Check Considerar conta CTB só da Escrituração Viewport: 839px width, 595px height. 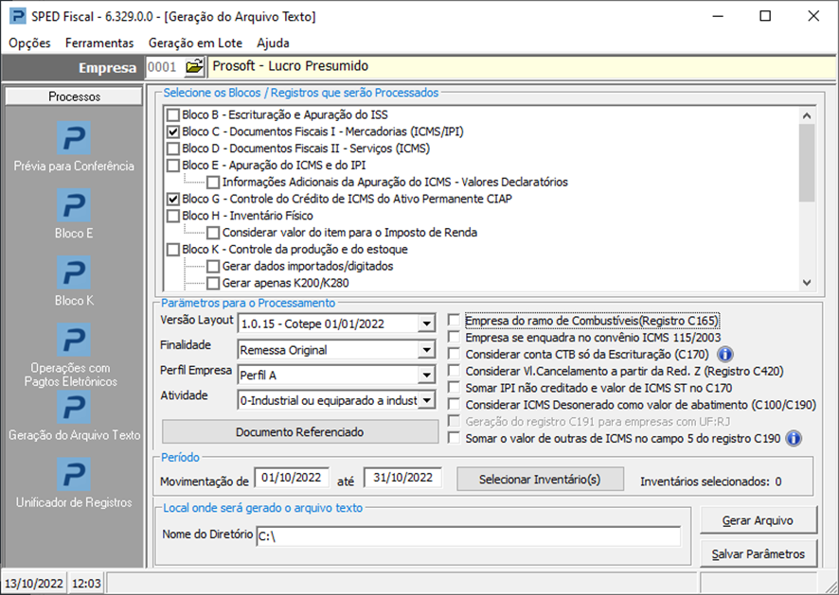[454, 354]
